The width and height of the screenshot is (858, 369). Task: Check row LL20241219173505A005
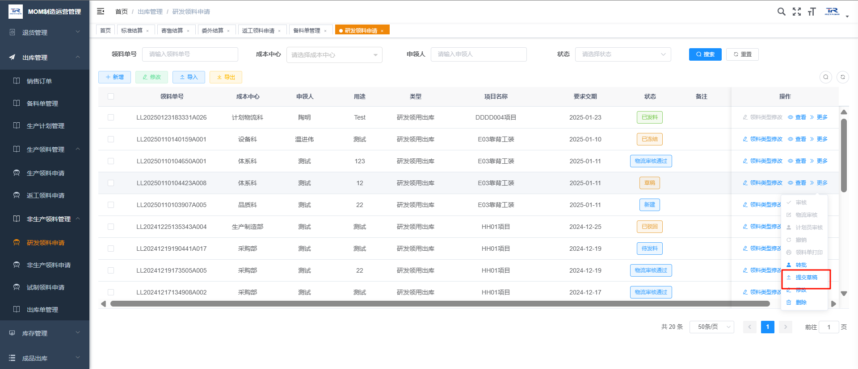click(x=111, y=270)
